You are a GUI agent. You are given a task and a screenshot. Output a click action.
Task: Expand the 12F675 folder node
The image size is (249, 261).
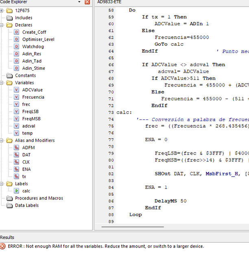click(x=1, y=11)
